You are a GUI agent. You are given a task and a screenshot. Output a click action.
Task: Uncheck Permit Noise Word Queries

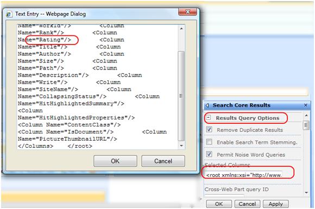click(209, 154)
